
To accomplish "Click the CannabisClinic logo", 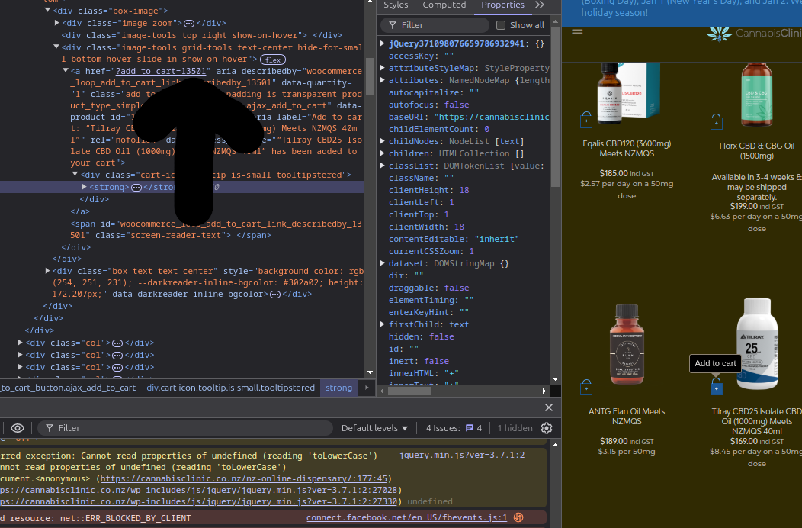I will (754, 34).
